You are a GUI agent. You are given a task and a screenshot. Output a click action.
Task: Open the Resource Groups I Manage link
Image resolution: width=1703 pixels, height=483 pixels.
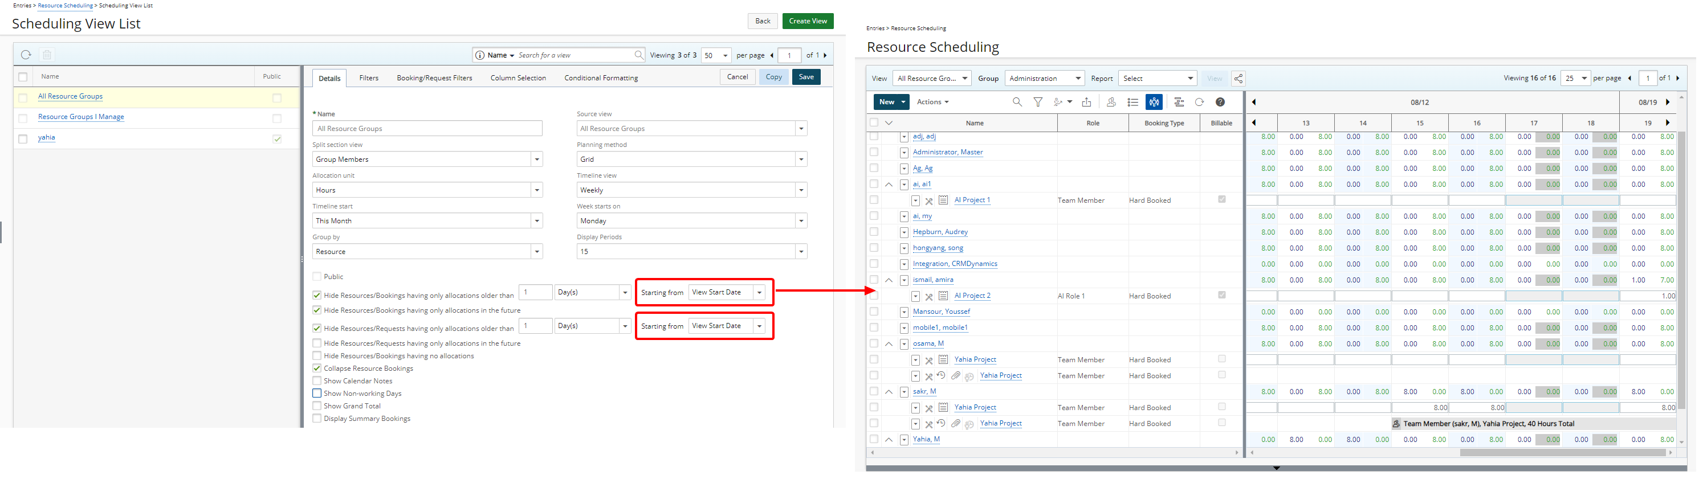pyautogui.click(x=81, y=117)
